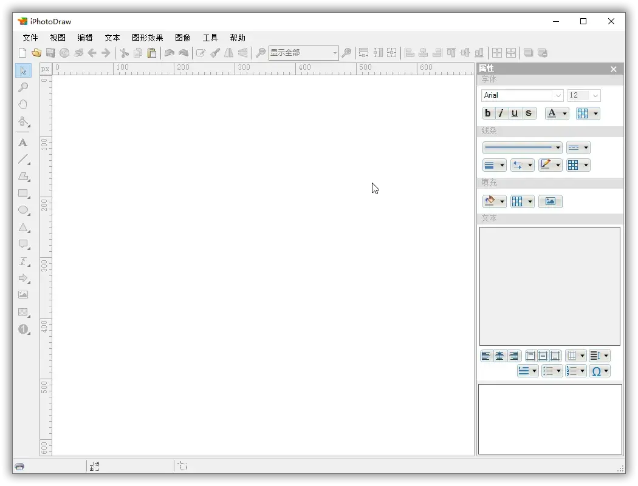Toggle underline formatting button
The width and height of the screenshot is (638, 486).
[515, 113]
